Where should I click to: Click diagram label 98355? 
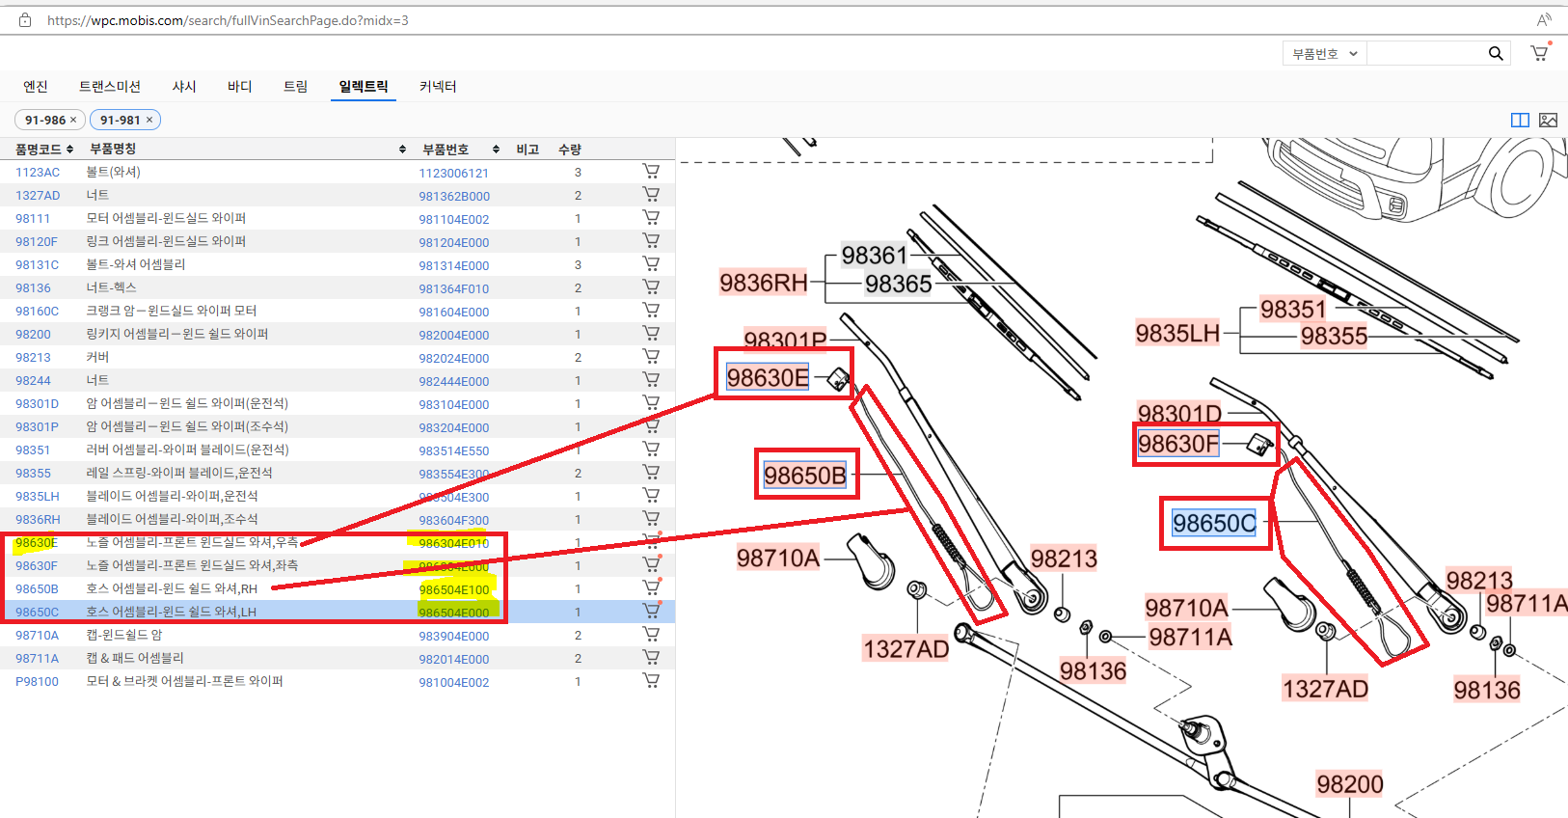point(1335,336)
